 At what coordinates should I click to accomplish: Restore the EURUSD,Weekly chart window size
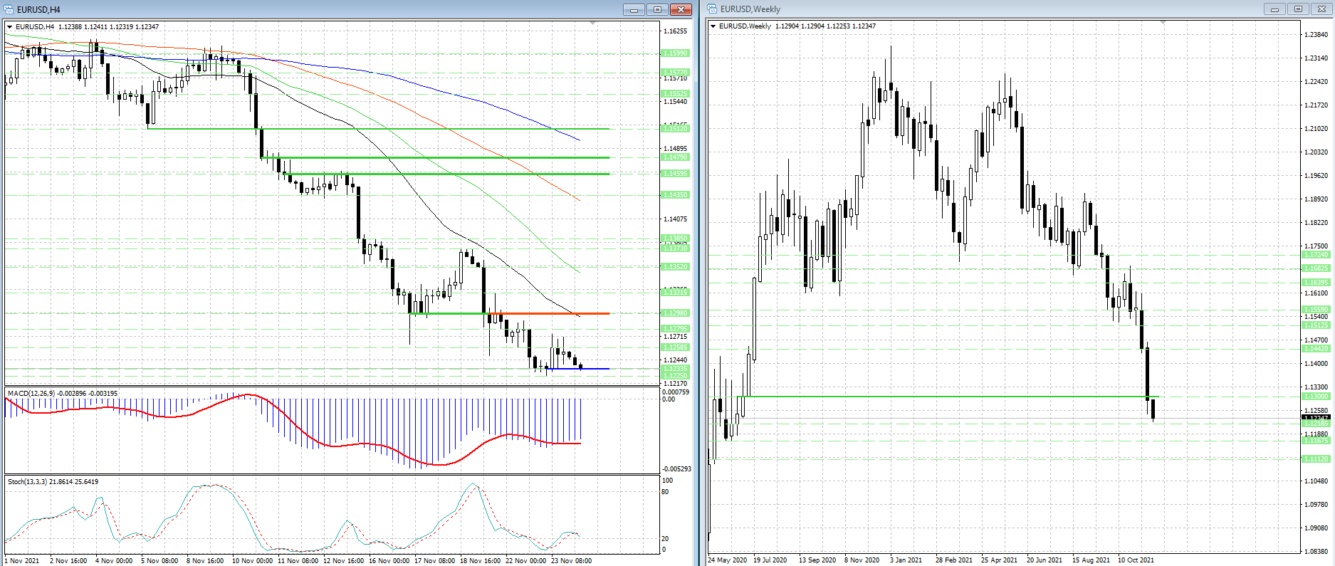tap(1298, 9)
